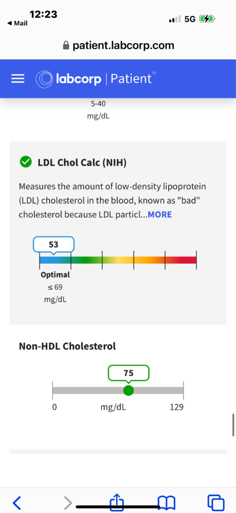Open the Safari share sheet icon
Image resolution: width=236 pixels, height=513 pixels.
(118, 501)
